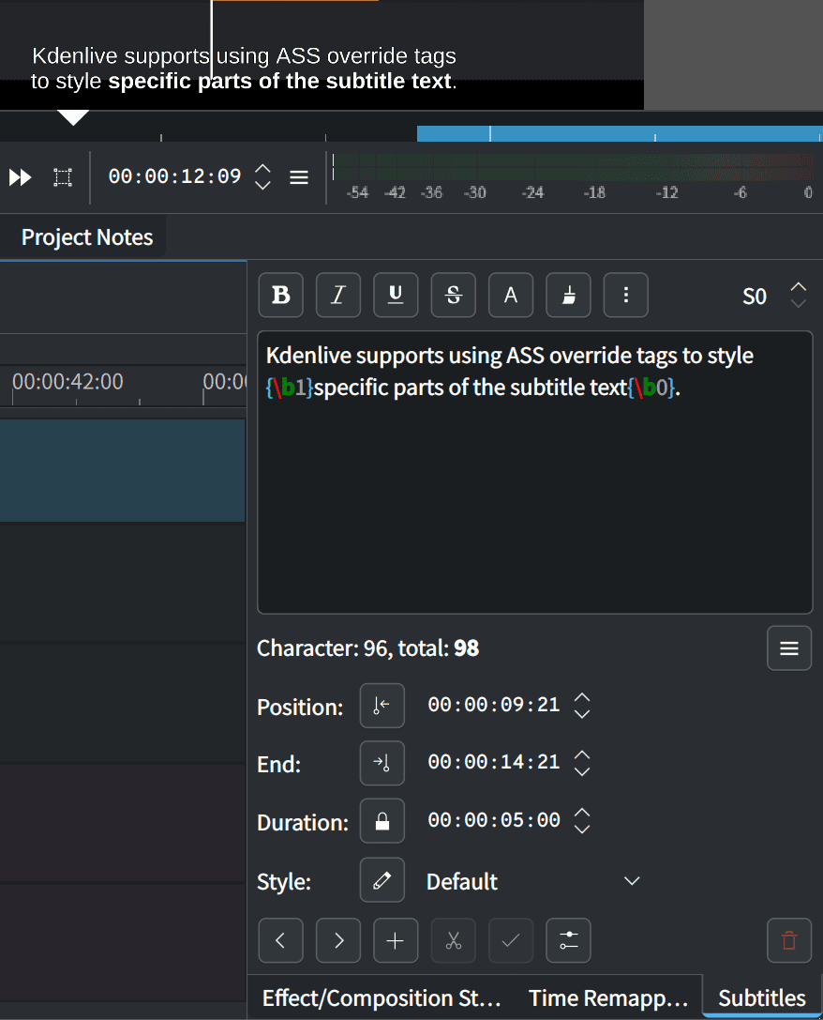
Task: Open the more text options vertical dots menu
Action: (625, 295)
